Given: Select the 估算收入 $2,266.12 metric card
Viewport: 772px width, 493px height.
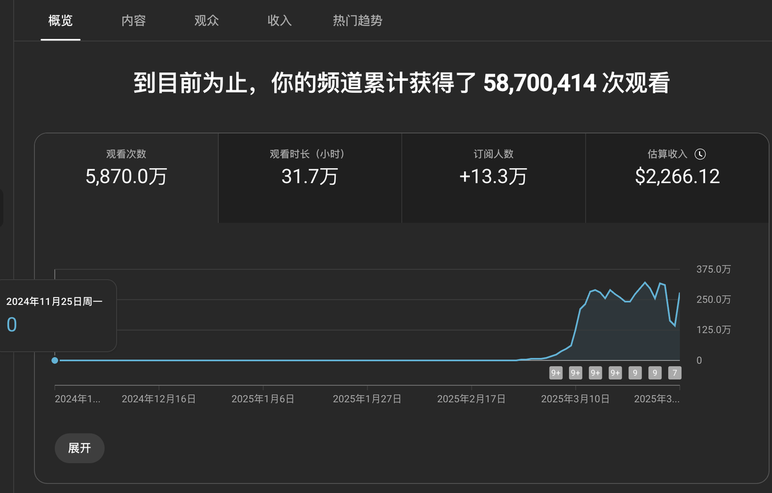Looking at the screenshot, I should click(677, 178).
